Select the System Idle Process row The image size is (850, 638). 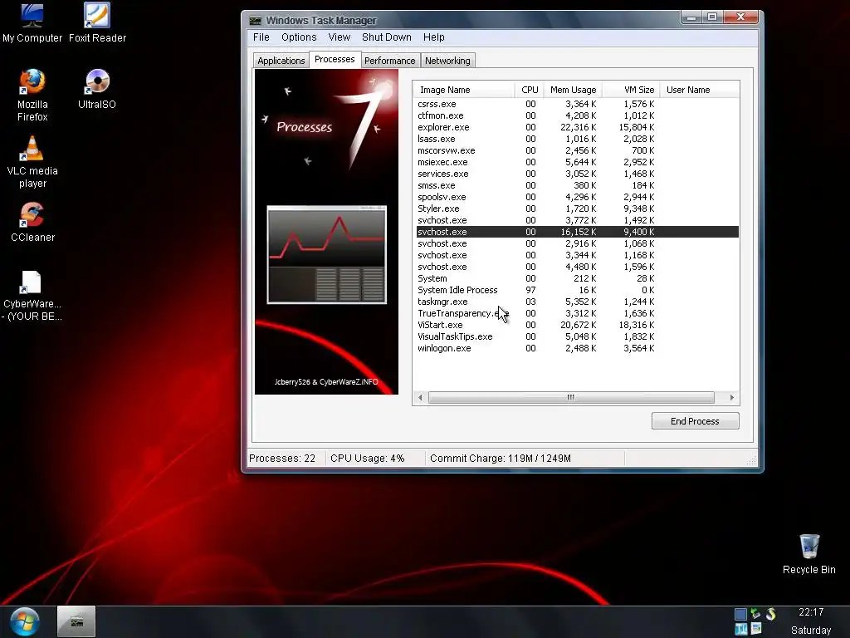coord(578,290)
